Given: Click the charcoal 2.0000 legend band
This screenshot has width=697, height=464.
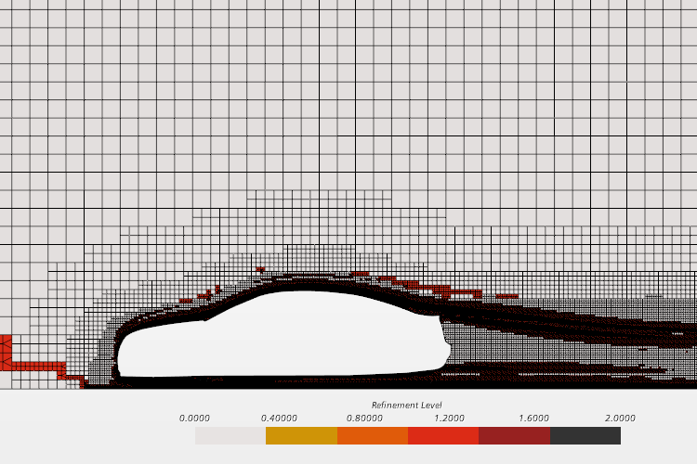Looking at the screenshot, I should point(585,435).
